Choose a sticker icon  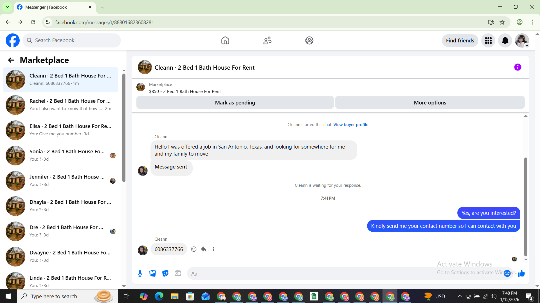click(x=165, y=273)
